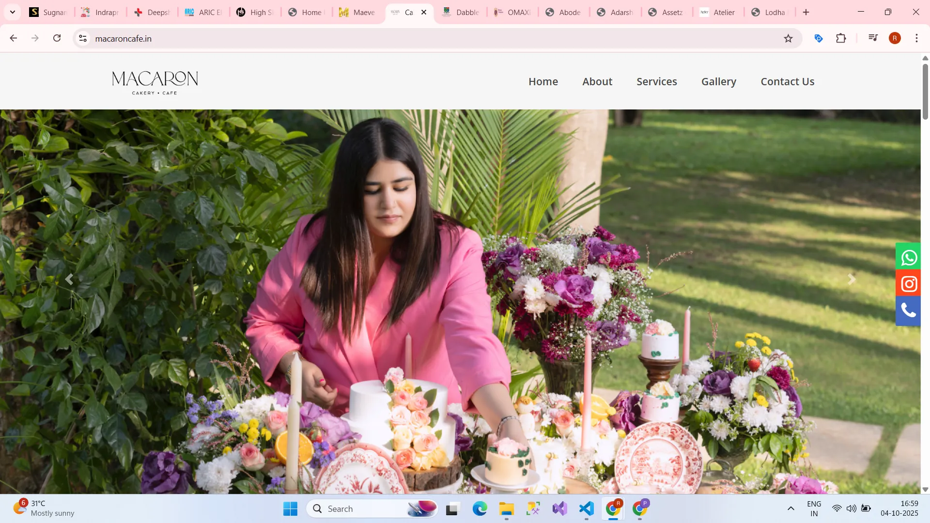Click the page vertical scrollbar thumb

tap(925, 92)
